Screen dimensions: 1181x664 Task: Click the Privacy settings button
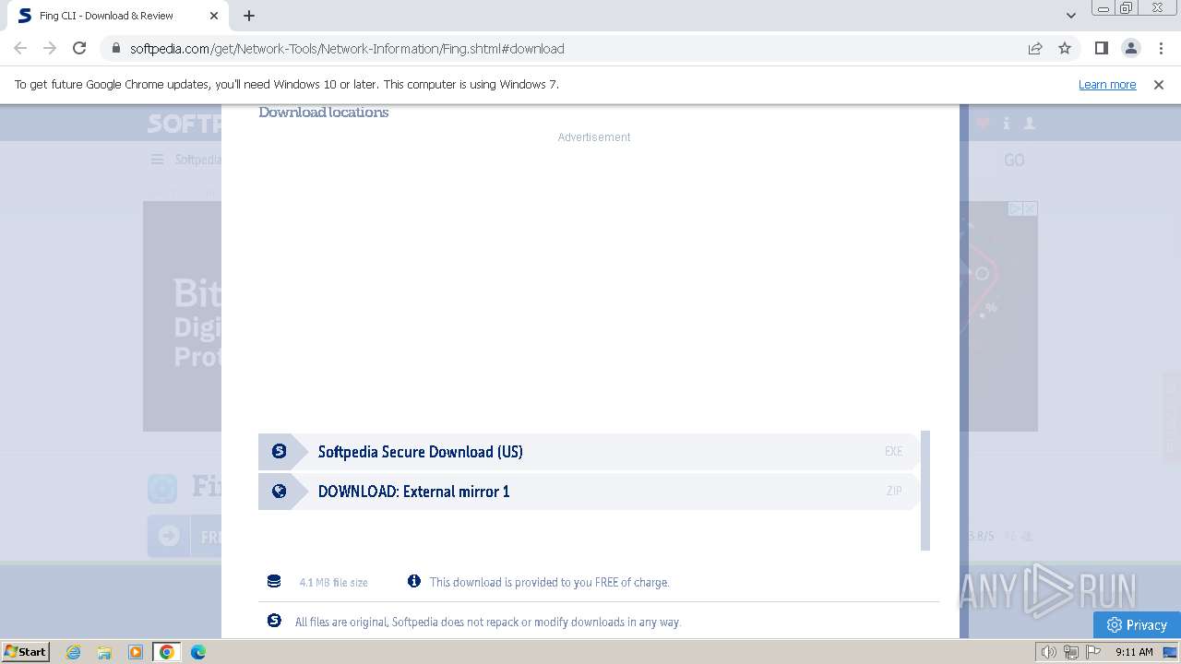(1137, 624)
